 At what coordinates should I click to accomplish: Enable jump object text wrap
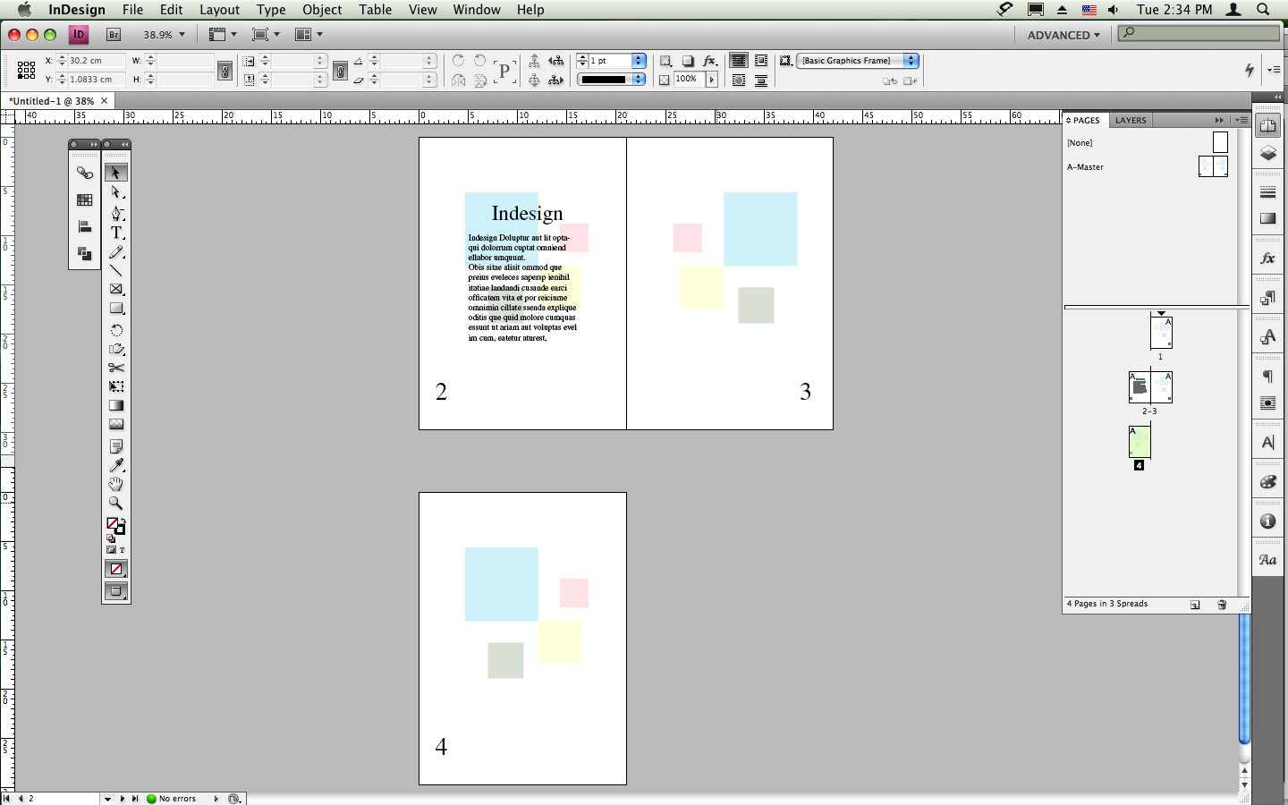tap(761, 80)
